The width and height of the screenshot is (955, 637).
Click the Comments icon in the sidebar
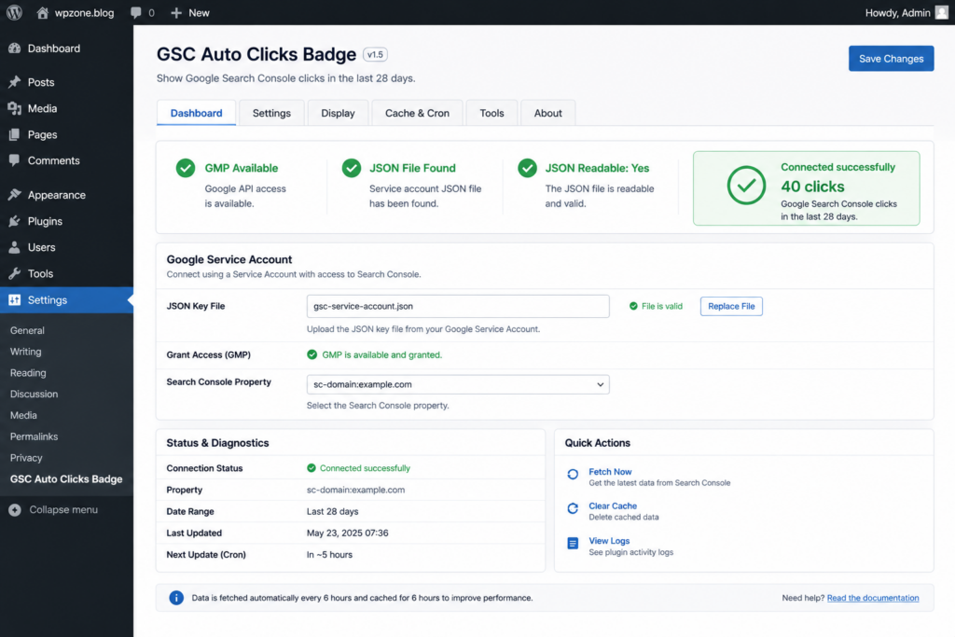tap(15, 160)
